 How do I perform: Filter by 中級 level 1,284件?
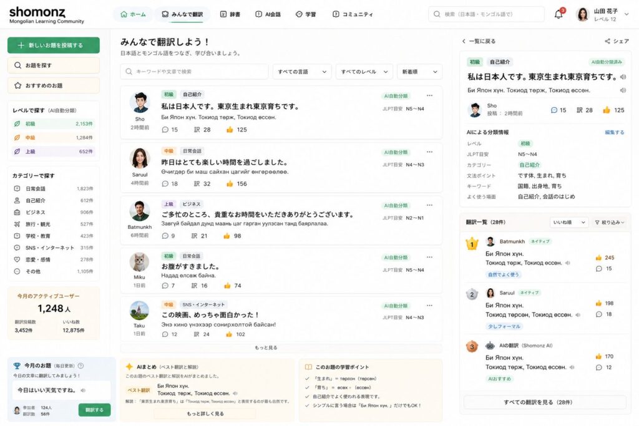(54, 138)
